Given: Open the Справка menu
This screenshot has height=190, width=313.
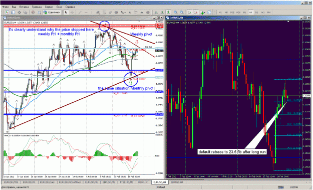Looking at the screenshot, I should pos(70,7).
